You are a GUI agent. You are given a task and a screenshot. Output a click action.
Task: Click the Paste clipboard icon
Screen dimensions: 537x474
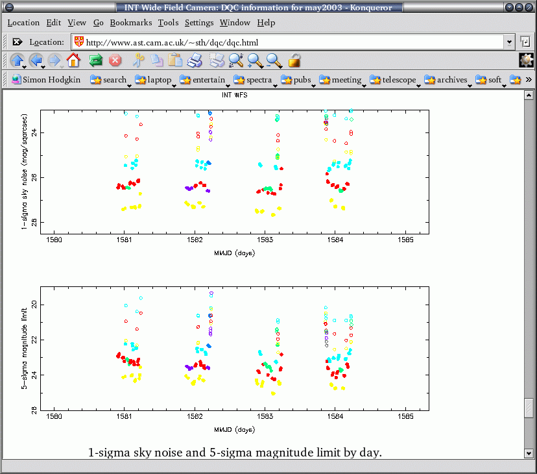pos(175,61)
